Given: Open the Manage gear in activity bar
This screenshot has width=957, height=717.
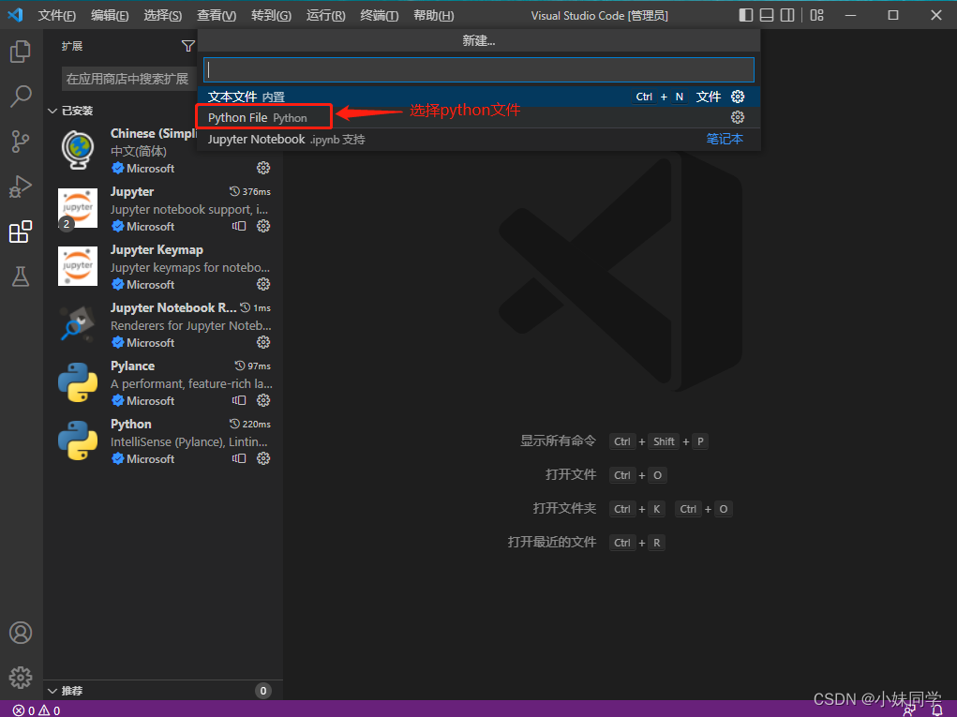Looking at the screenshot, I should coord(21,678).
